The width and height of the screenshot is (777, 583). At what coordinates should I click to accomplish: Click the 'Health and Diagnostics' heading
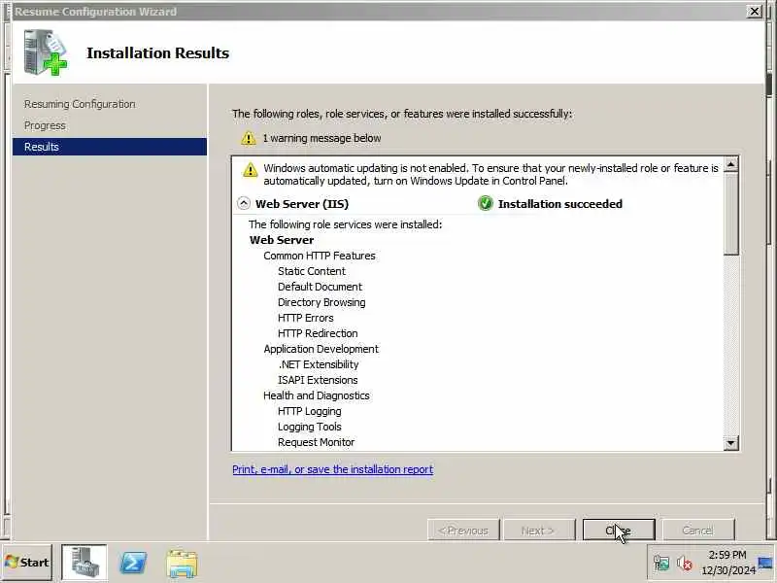317,395
